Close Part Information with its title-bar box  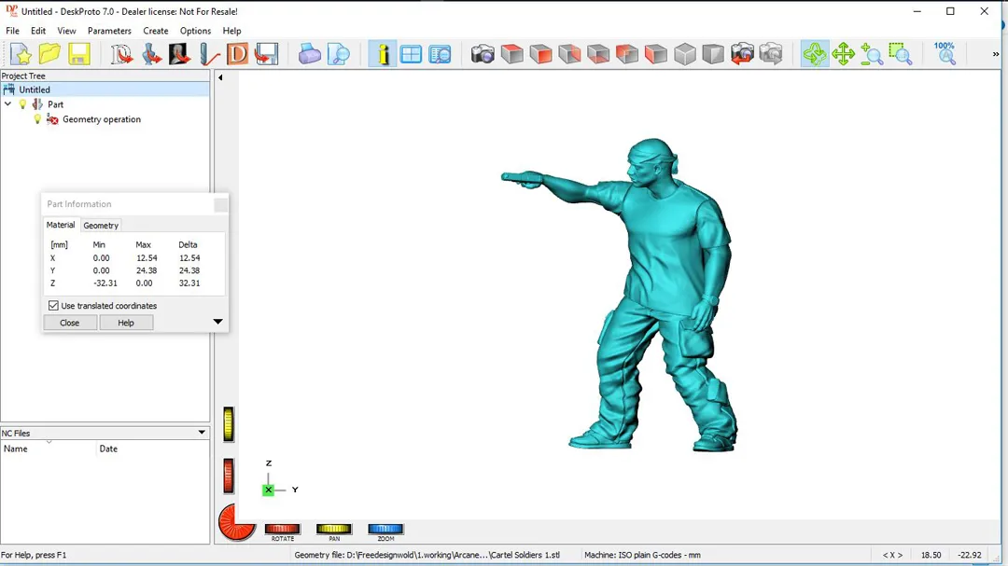pyautogui.click(x=220, y=204)
